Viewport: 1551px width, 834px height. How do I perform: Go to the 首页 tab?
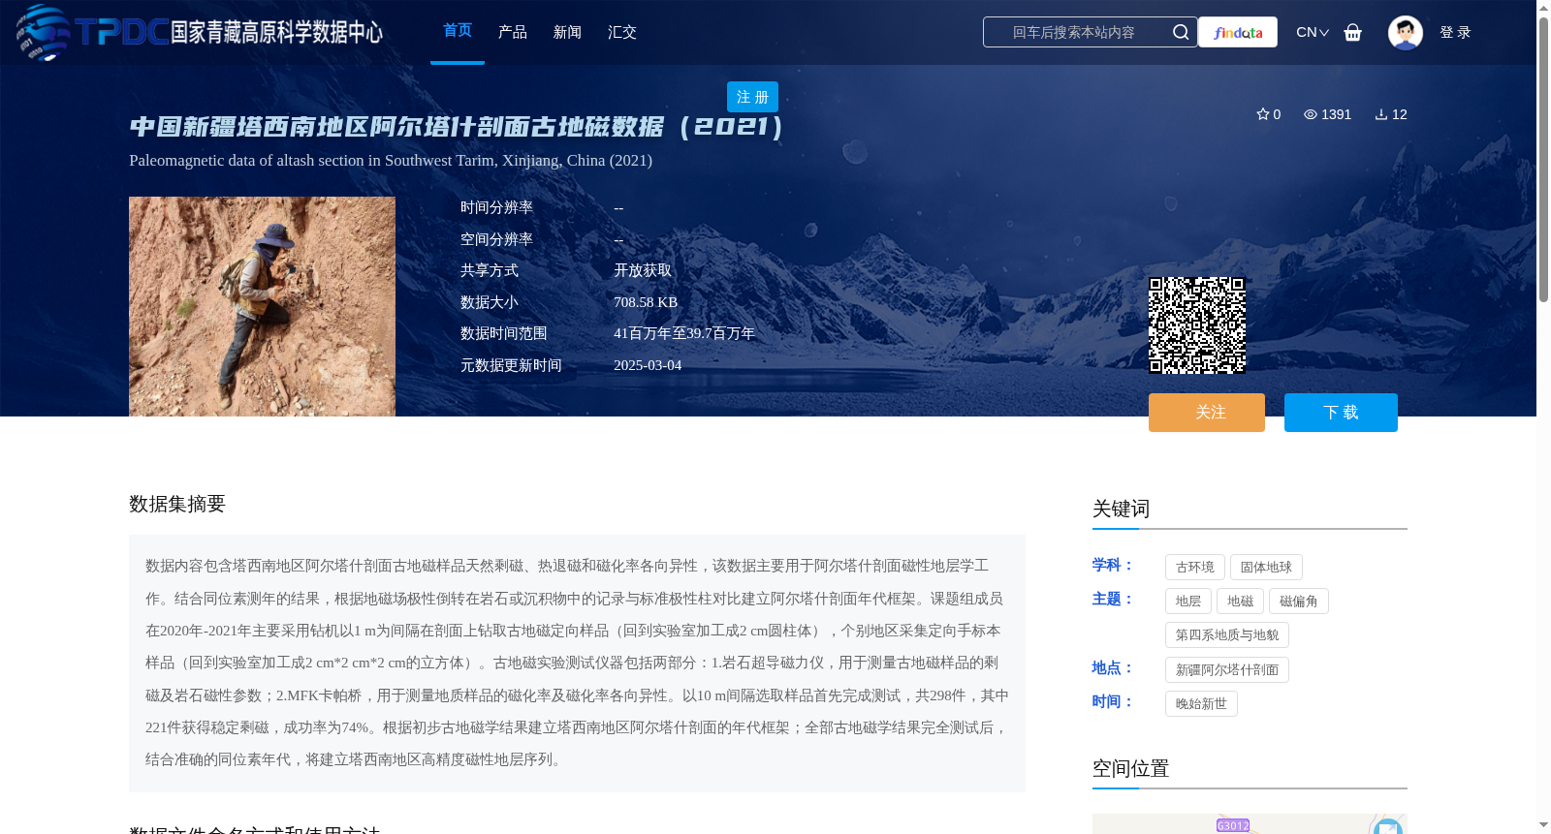tap(458, 31)
